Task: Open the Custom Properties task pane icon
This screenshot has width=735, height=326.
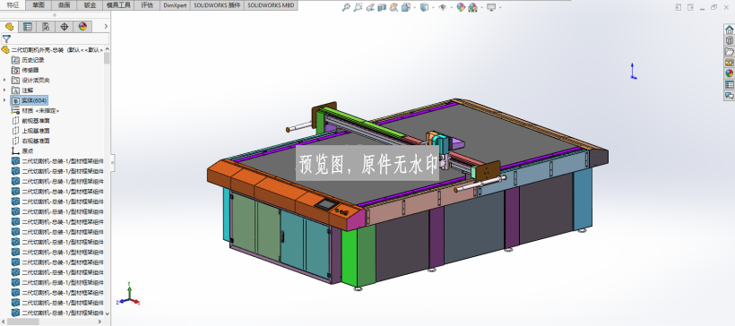Action: (x=730, y=84)
